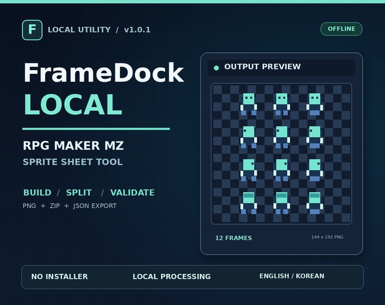Click the SPRITE SHEET TOOL subtitle
Screen dimensions: 385x305
coord(73,162)
